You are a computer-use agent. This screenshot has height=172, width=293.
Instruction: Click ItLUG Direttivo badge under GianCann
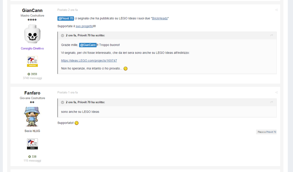pyautogui.click(x=32, y=61)
